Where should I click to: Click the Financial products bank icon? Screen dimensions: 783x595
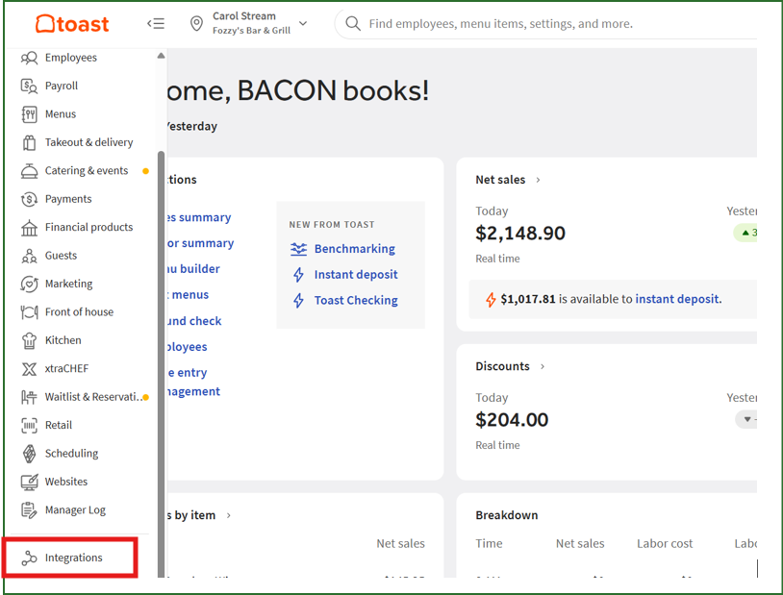click(x=29, y=228)
